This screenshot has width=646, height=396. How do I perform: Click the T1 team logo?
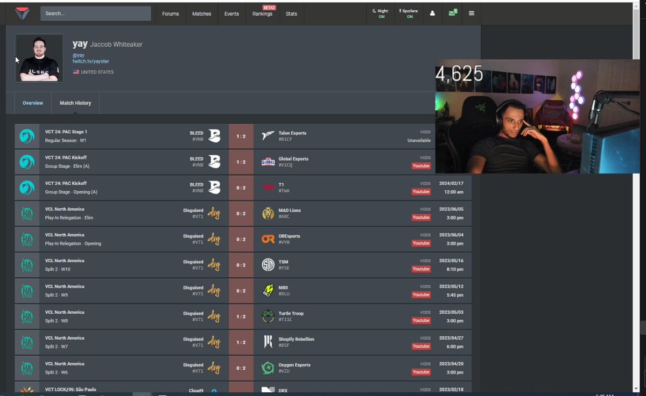268,188
